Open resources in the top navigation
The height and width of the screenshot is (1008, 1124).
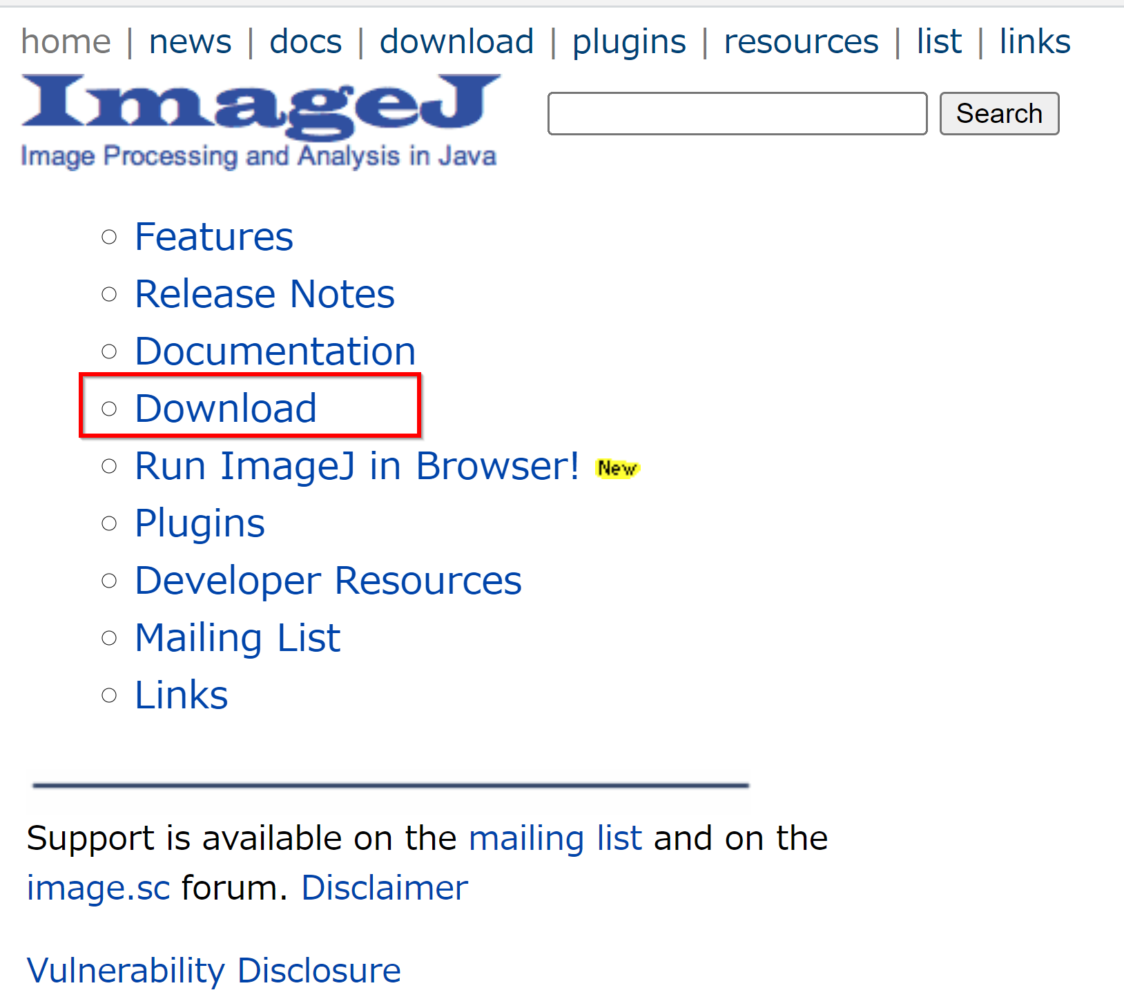[801, 42]
